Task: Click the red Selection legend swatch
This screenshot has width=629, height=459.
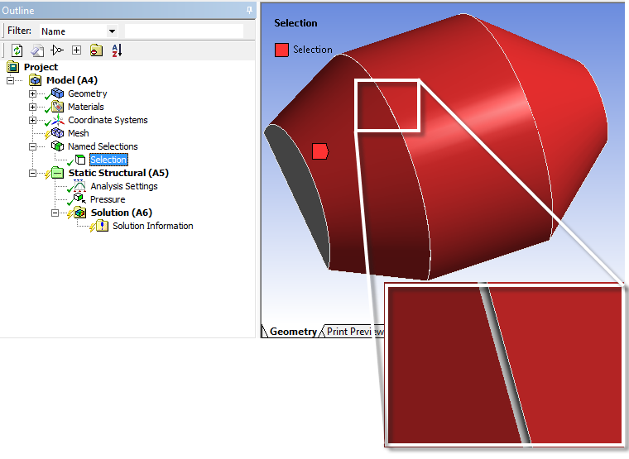Action: pos(281,50)
